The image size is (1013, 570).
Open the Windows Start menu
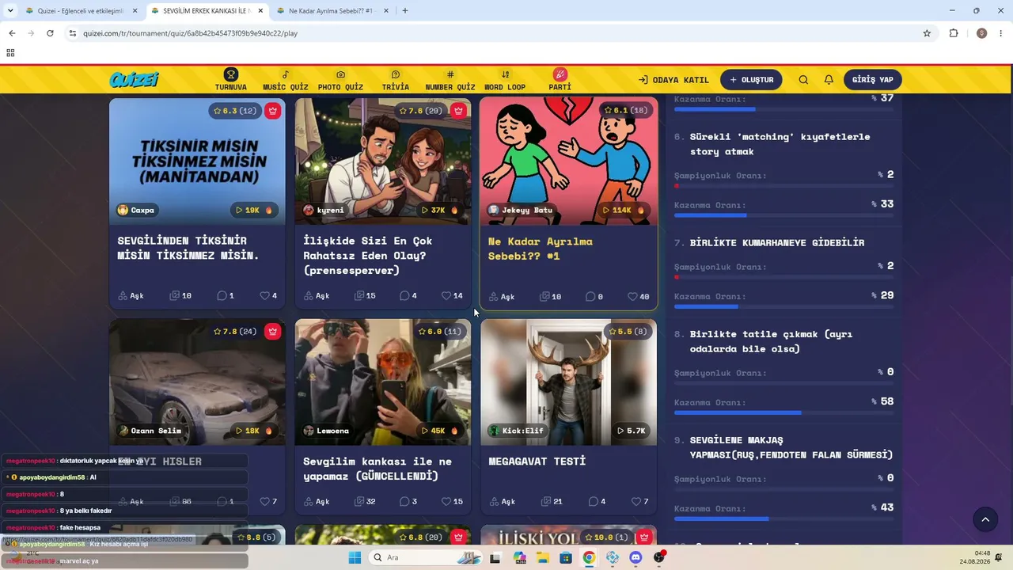pyautogui.click(x=354, y=557)
